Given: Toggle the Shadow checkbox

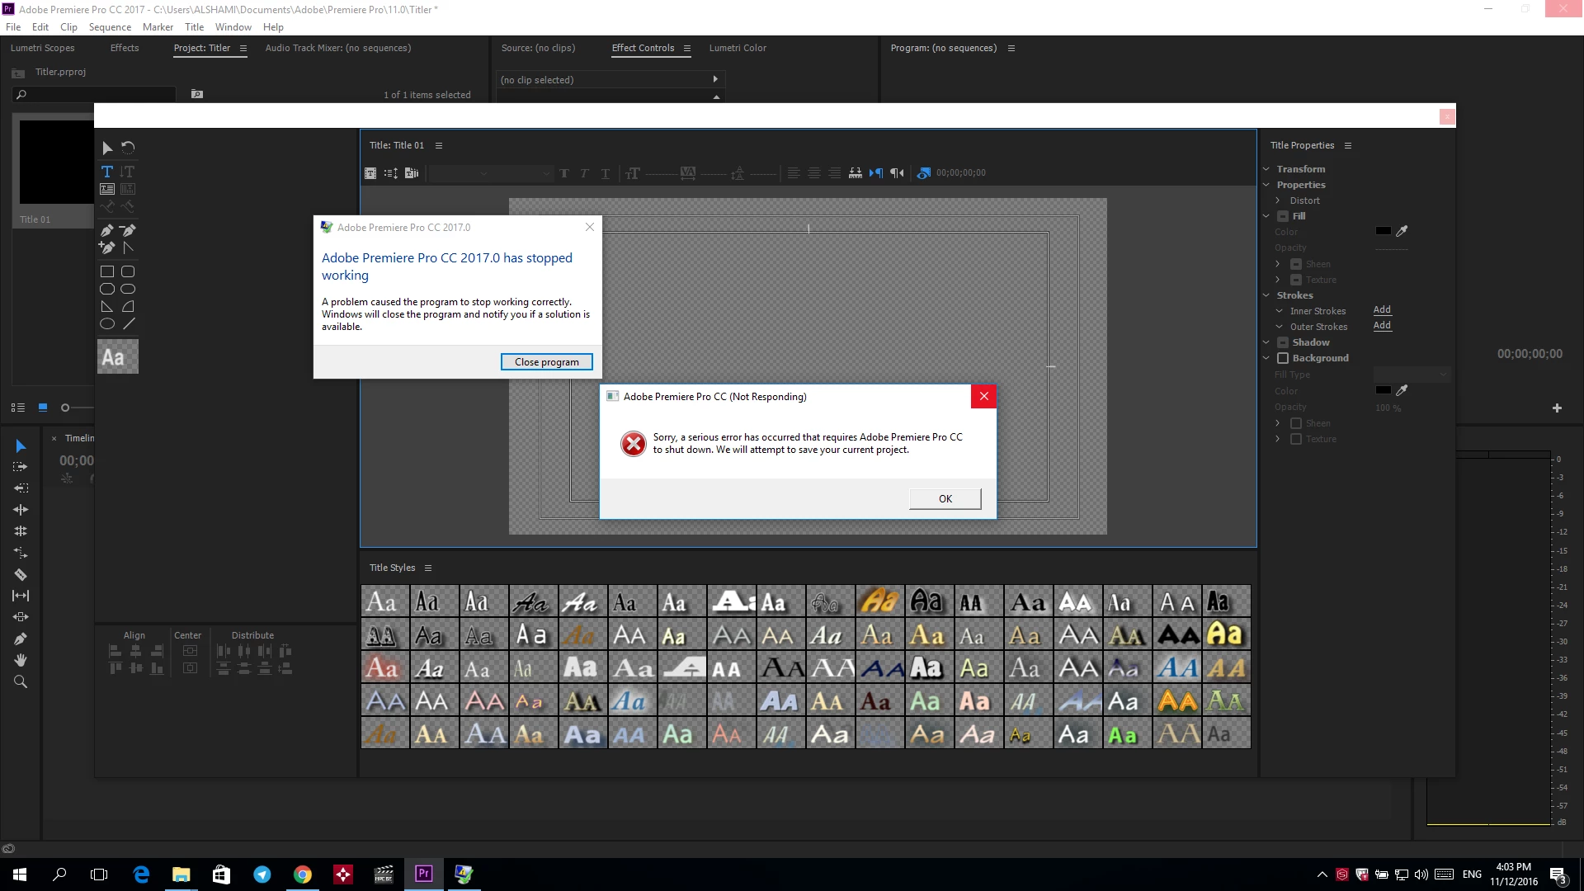Looking at the screenshot, I should click(1283, 342).
